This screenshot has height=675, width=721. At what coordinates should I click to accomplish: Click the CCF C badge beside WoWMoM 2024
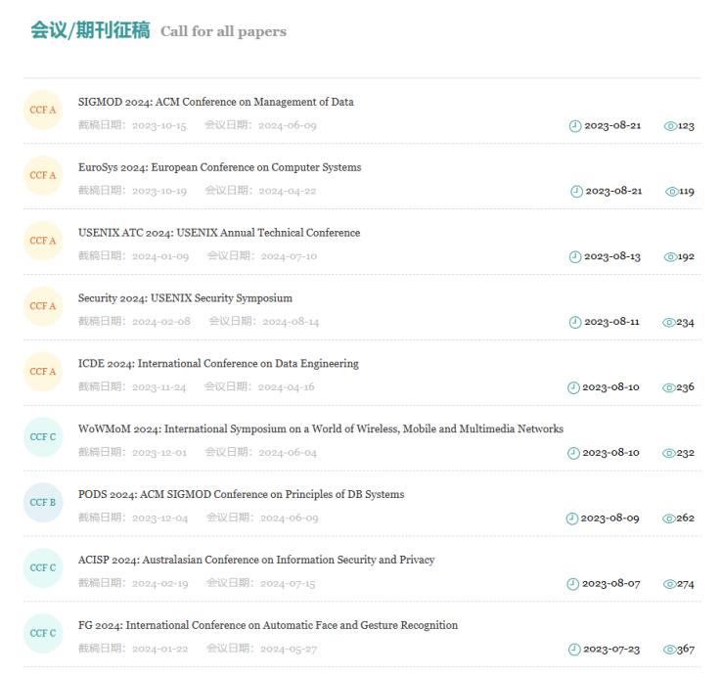[43, 436]
